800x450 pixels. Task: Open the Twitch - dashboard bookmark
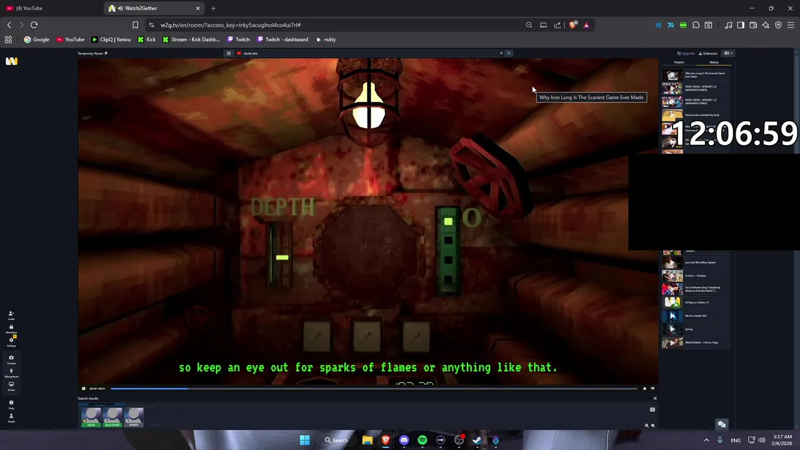click(282, 39)
